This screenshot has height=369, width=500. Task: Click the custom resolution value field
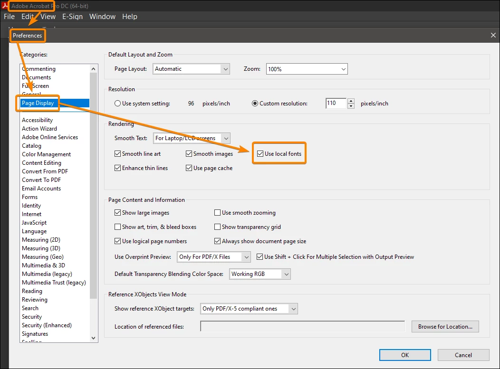pos(336,103)
